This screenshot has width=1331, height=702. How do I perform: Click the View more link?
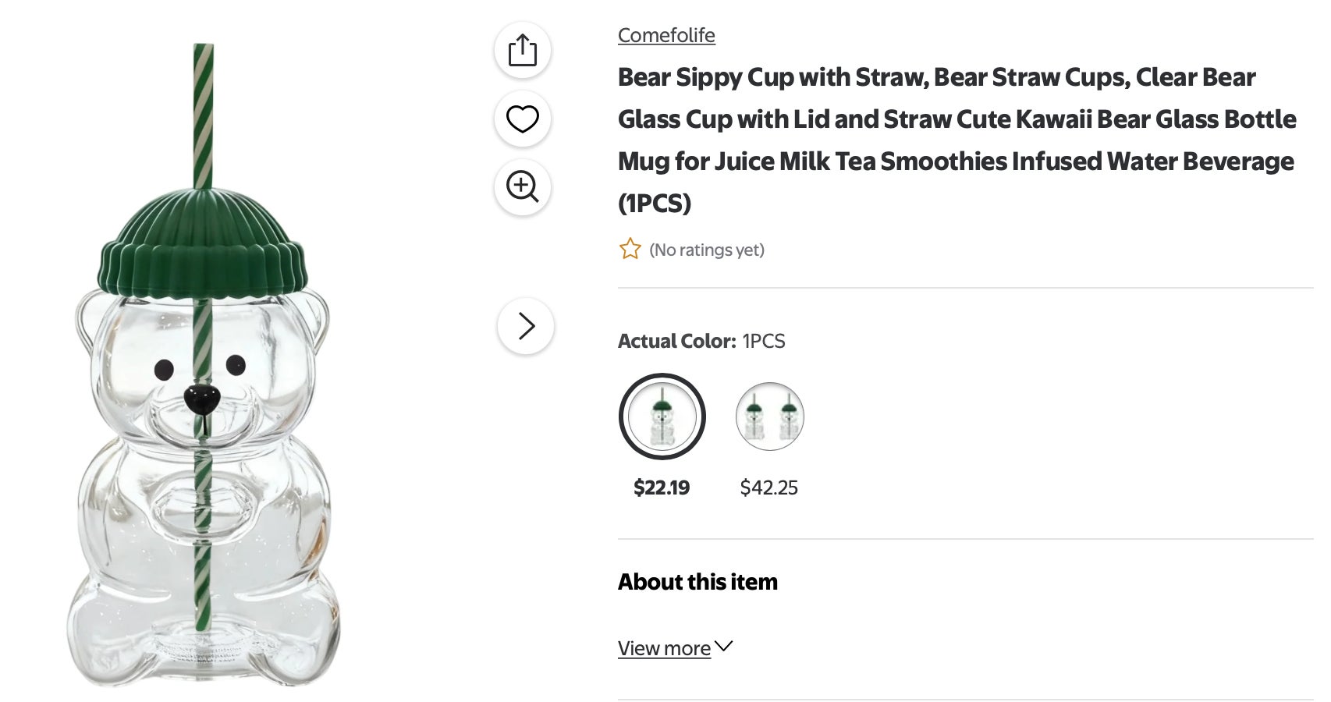[x=664, y=648]
